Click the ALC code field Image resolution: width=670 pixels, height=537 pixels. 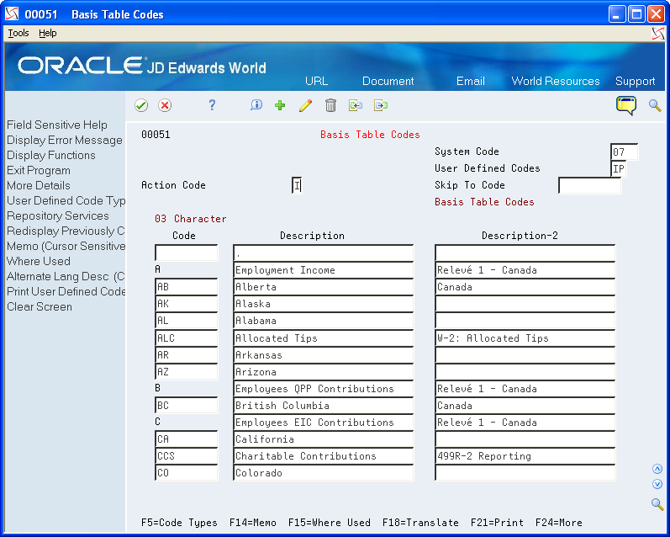[187, 338]
